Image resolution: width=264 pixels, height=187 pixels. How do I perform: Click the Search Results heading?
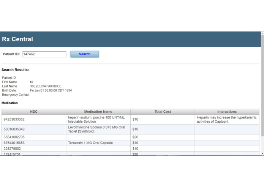(15, 70)
